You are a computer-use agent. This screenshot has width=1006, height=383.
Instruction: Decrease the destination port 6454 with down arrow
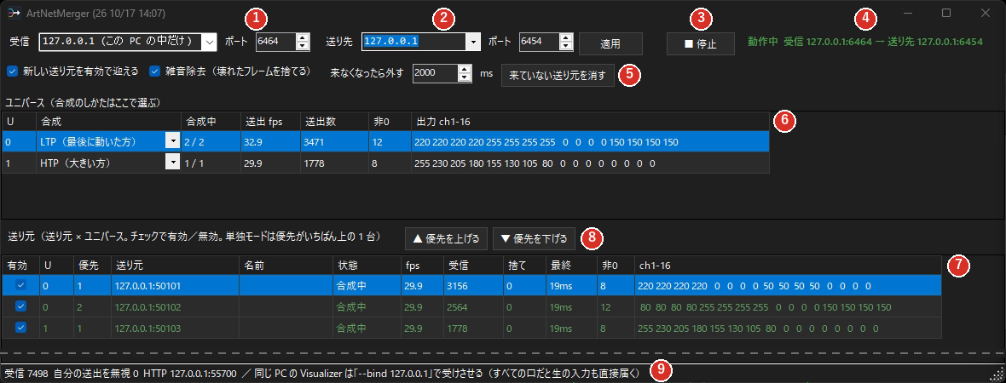tap(565, 46)
